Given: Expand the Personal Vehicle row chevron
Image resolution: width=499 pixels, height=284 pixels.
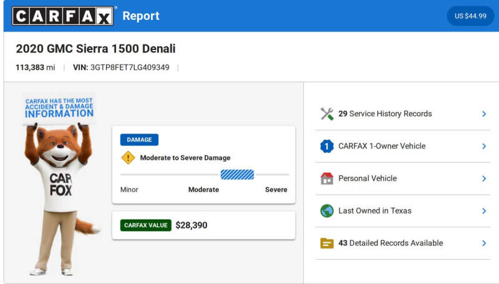Looking at the screenshot, I should coord(484,179).
